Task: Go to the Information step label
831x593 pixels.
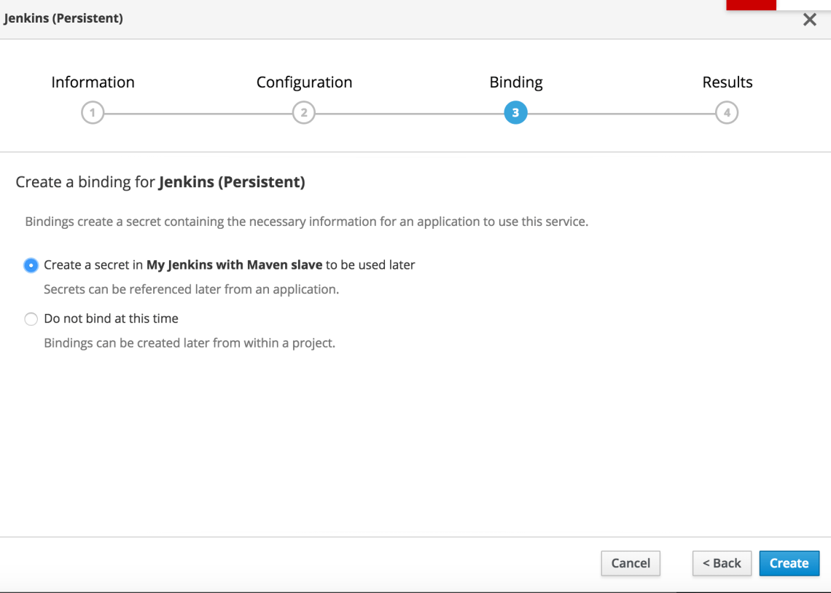Action: [93, 82]
